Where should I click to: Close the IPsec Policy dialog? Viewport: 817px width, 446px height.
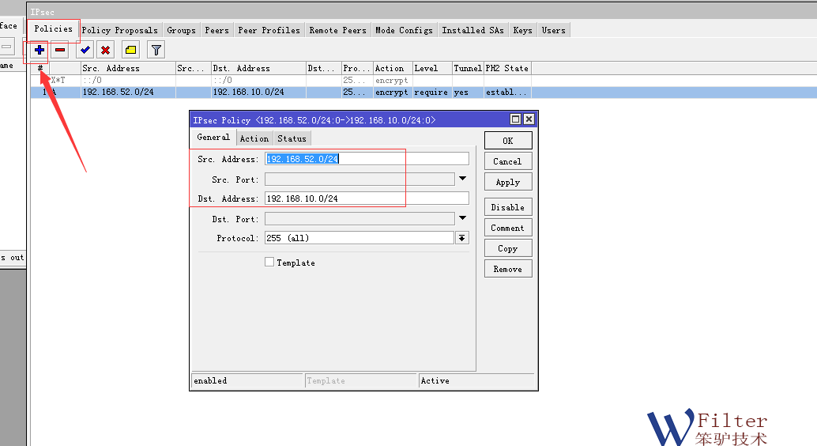[529, 119]
